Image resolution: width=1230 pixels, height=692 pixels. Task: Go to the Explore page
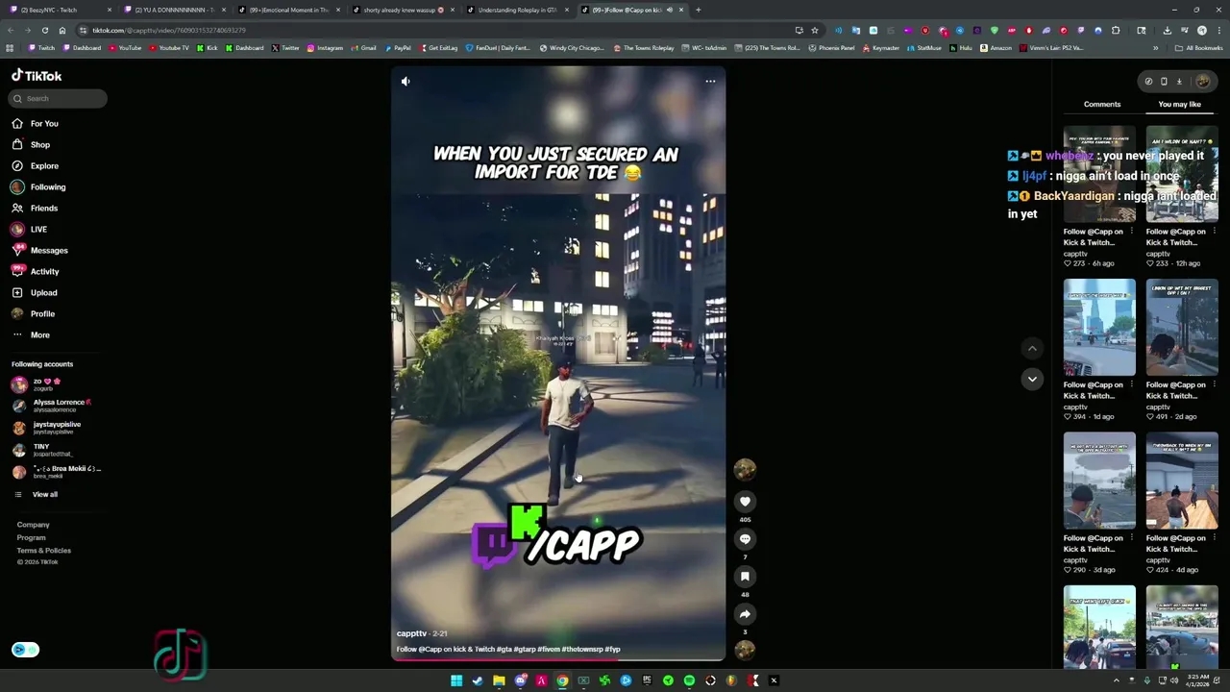pos(35,165)
